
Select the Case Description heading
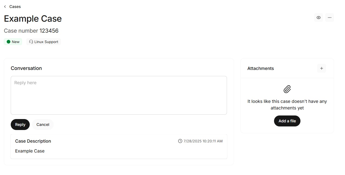33,141
